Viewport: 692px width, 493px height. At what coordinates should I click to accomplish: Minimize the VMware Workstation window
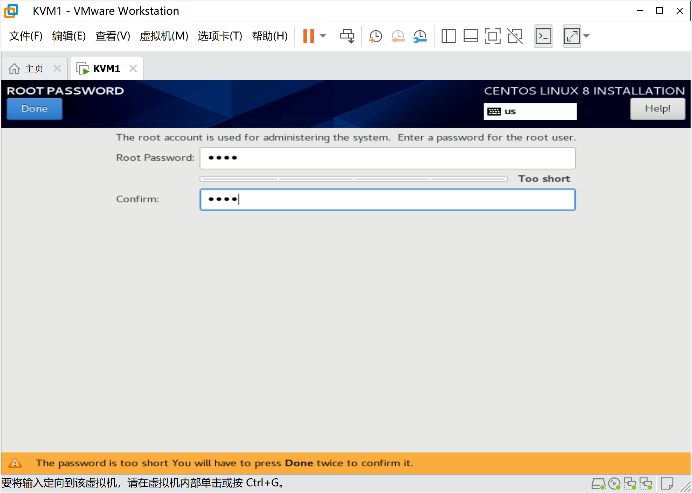[640, 11]
